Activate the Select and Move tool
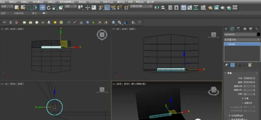The height and width of the screenshot is (120, 261). tap(43, 7)
